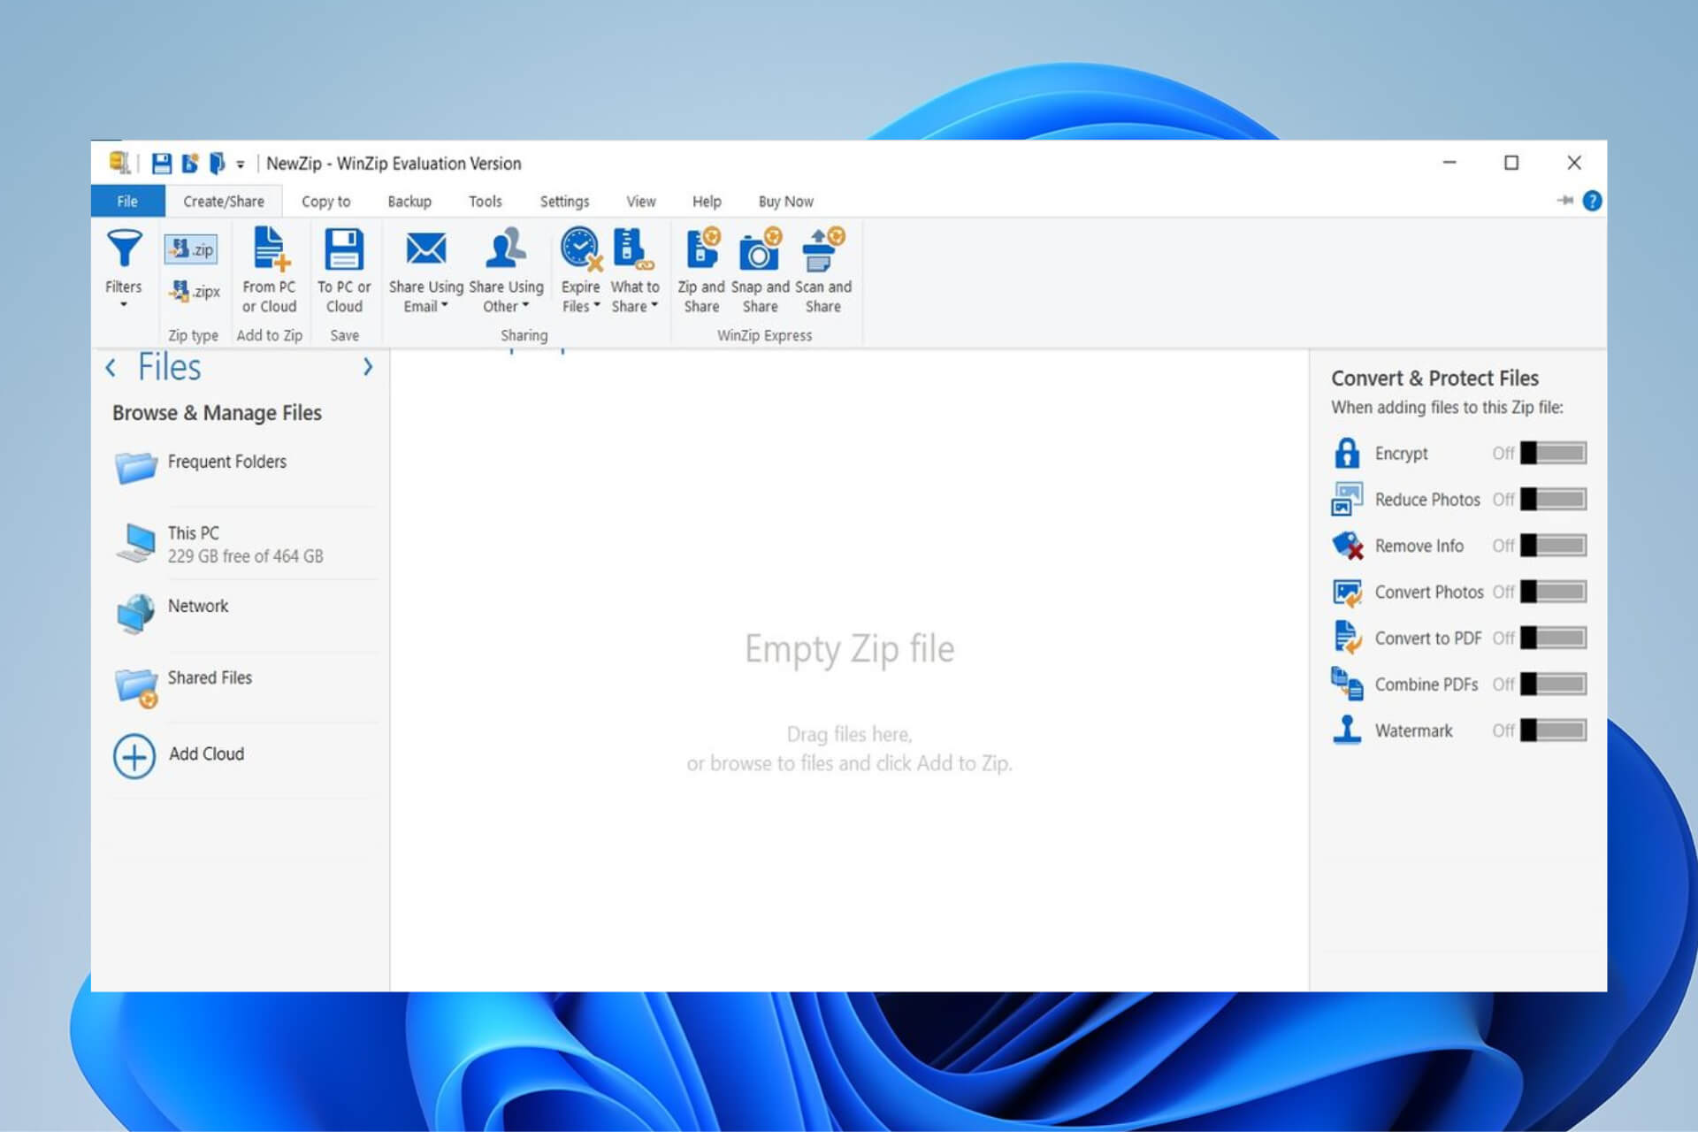Click the Convert to PDF icon
The height and width of the screenshot is (1132, 1698).
[x=1347, y=638]
